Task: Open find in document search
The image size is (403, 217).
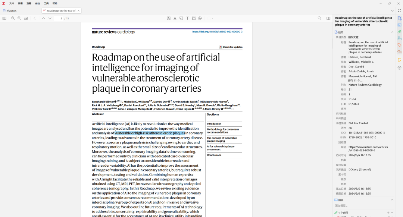Action: pyautogui.click(x=319, y=18)
